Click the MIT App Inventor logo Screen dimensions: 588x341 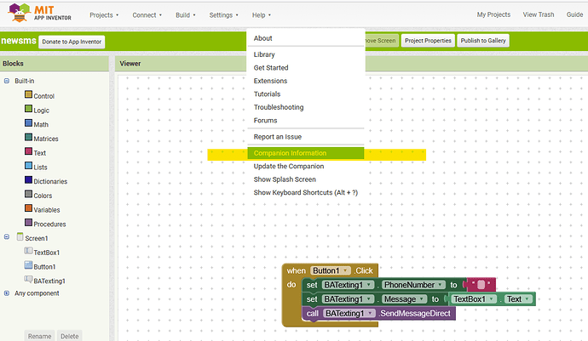pos(40,14)
